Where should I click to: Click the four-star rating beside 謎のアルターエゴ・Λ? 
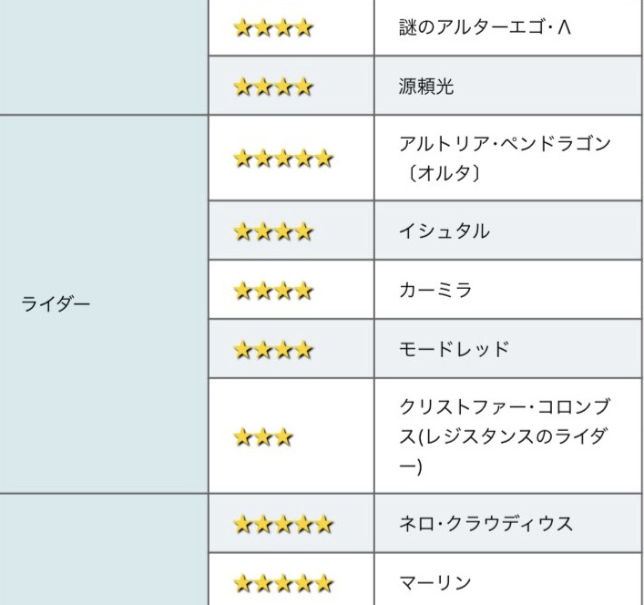[273, 28]
